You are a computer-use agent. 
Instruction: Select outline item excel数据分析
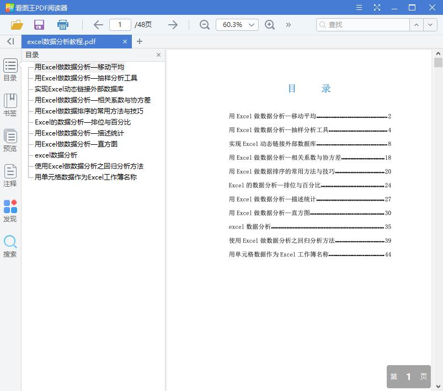[56, 155]
